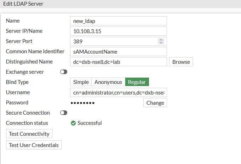Focus the Server Port field
This screenshot has height=164, width=241.
(x=113, y=41)
